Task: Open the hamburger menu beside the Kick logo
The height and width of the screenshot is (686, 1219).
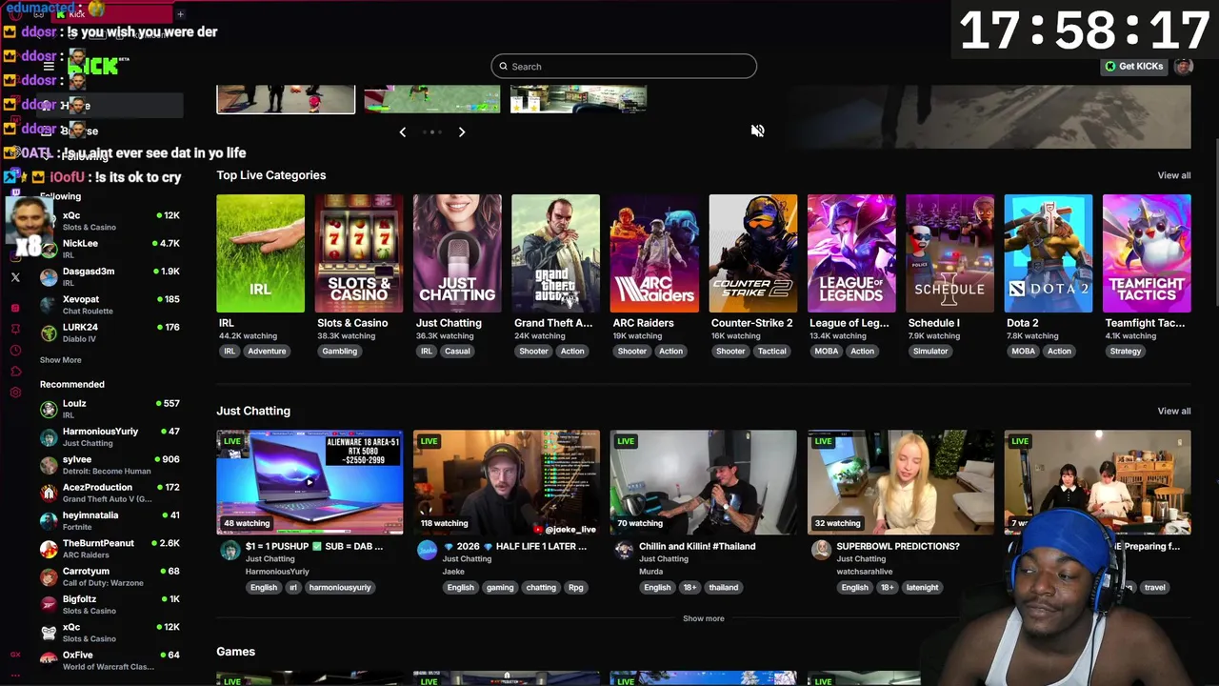Action: (x=49, y=67)
